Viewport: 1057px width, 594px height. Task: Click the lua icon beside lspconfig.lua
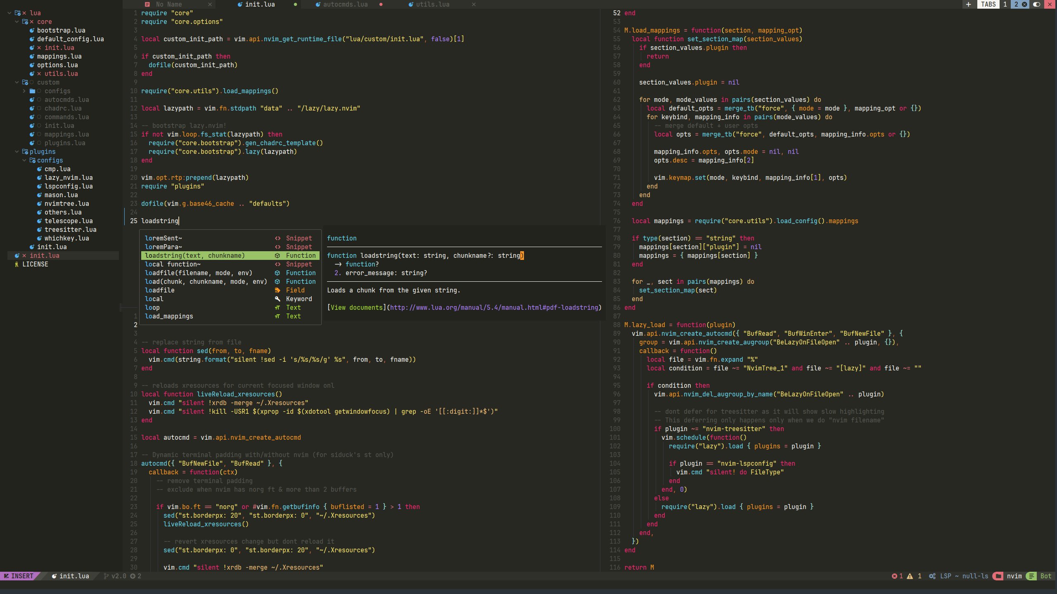[x=39, y=186]
